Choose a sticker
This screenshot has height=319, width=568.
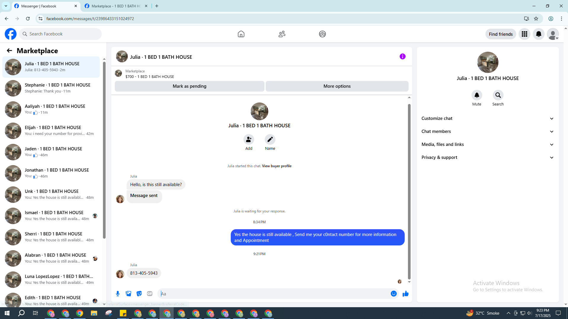click(x=139, y=294)
